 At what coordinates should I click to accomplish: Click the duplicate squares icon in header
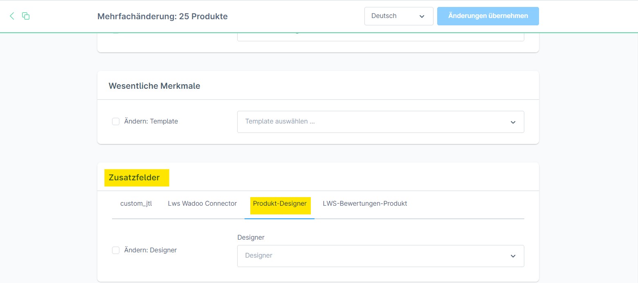(x=26, y=16)
